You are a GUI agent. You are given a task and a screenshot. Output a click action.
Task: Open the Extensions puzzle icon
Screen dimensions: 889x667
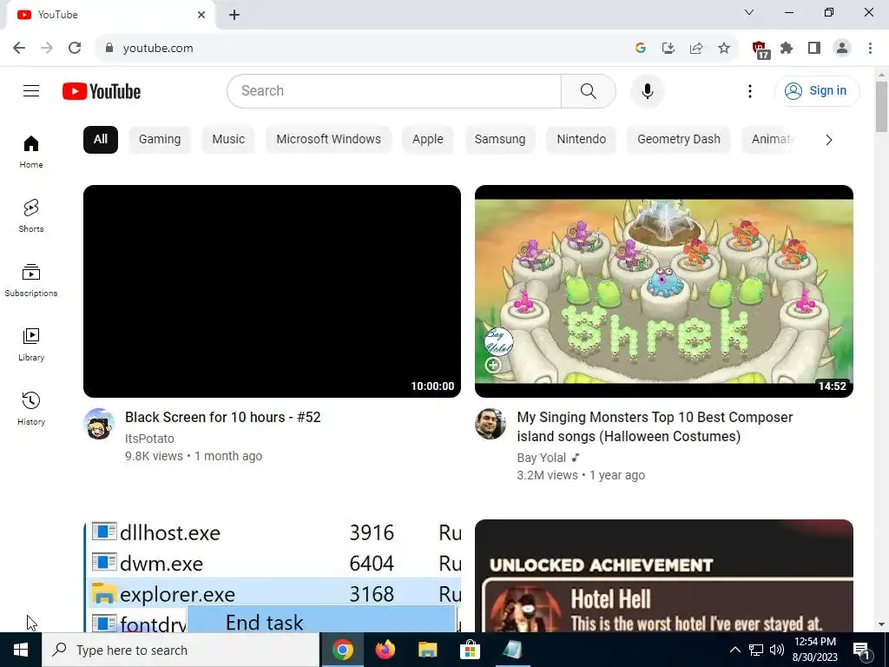click(x=787, y=49)
